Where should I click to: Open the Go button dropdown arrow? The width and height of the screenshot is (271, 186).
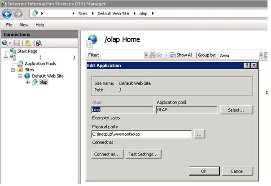166,55
